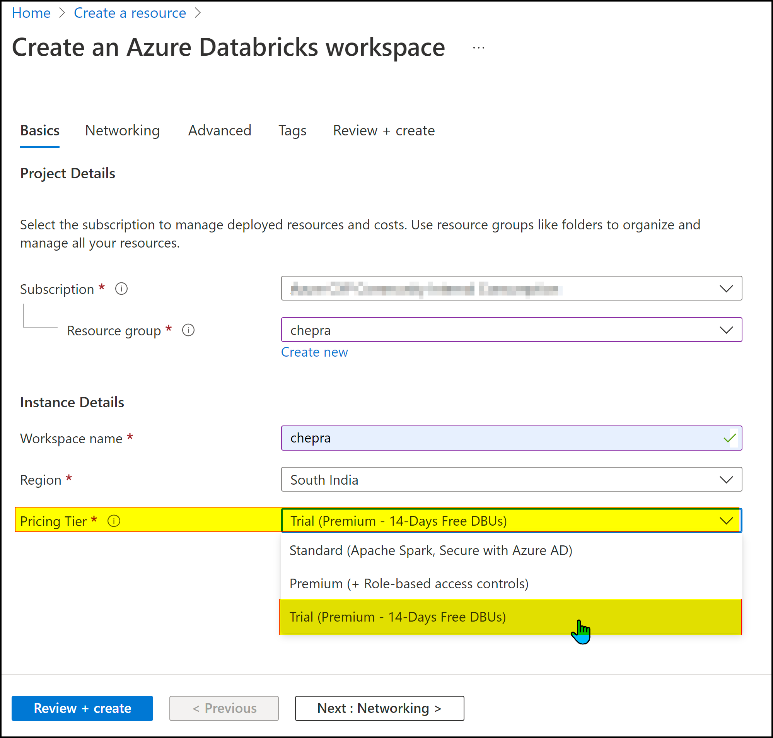Select the Basics tab

tap(40, 131)
